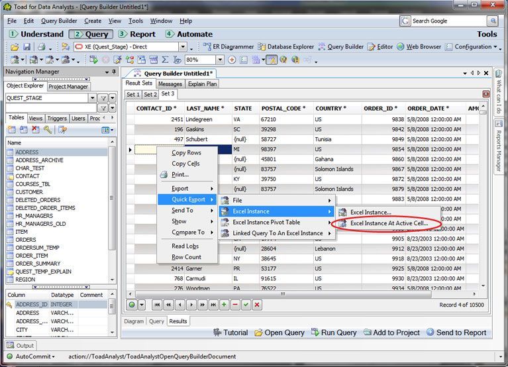508x367 pixels.
Task: Select the ORDERS table in list
Action: [x=26, y=240]
